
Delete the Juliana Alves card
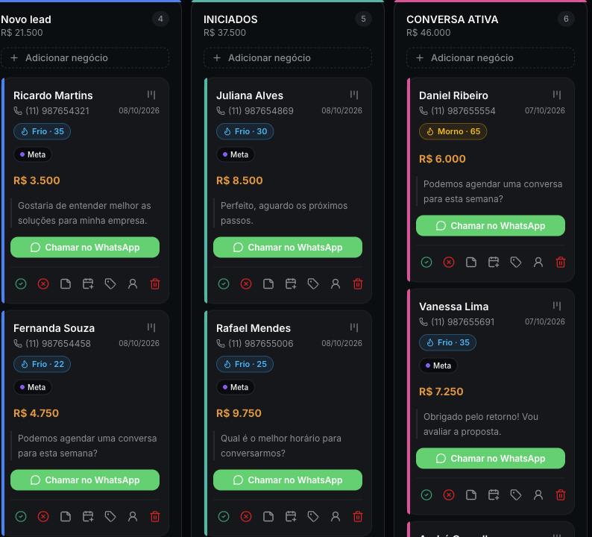point(358,283)
